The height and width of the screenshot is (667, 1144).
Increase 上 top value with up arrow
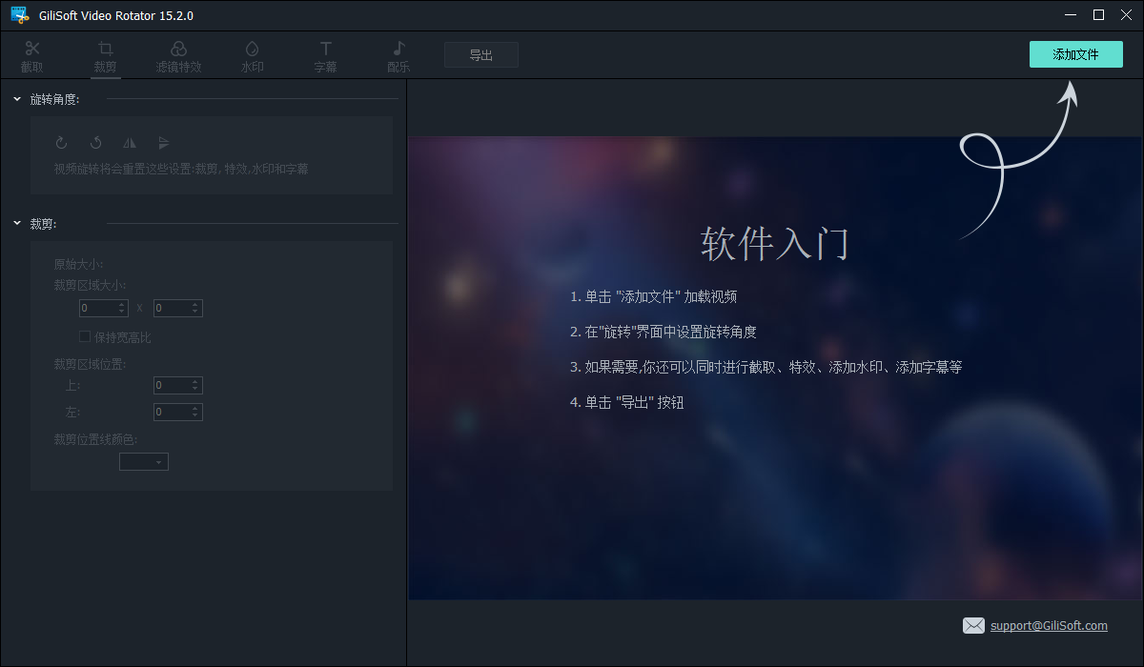195,381
